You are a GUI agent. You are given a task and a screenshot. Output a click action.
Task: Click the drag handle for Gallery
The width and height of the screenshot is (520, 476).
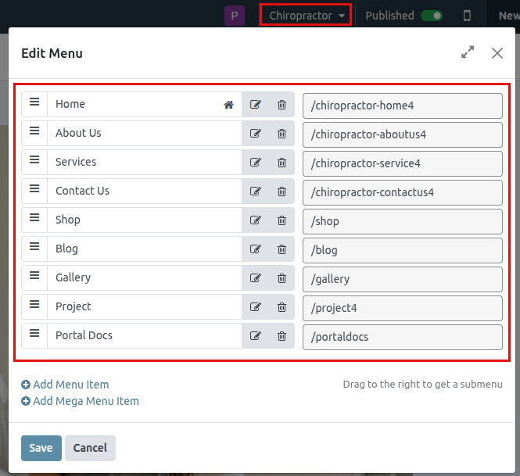(x=34, y=277)
